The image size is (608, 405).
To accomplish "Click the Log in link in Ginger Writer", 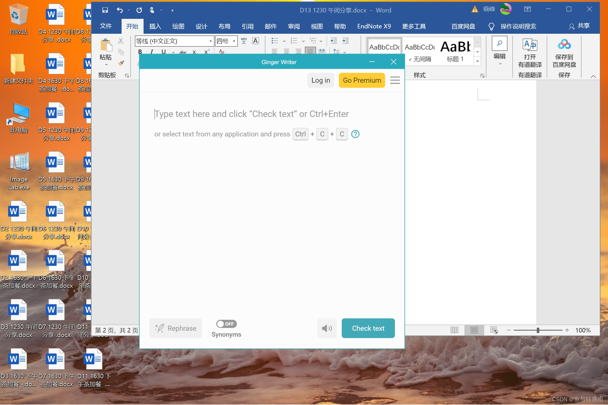I will click(x=321, y=80).
